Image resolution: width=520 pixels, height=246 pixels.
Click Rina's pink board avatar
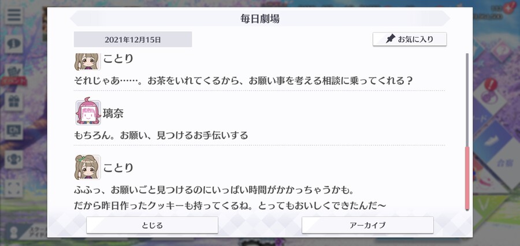pos(88,113)
